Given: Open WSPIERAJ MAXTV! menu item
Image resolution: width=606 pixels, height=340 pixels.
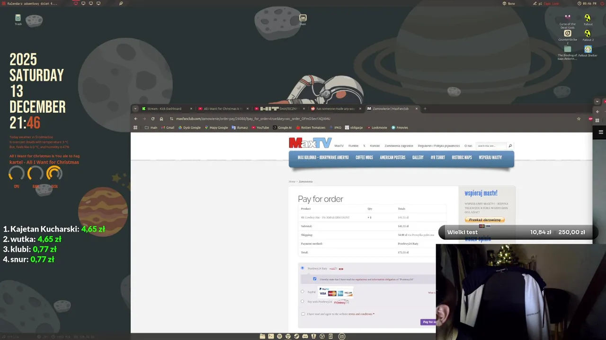Looking at the screenshot, I should coord(490,158).
